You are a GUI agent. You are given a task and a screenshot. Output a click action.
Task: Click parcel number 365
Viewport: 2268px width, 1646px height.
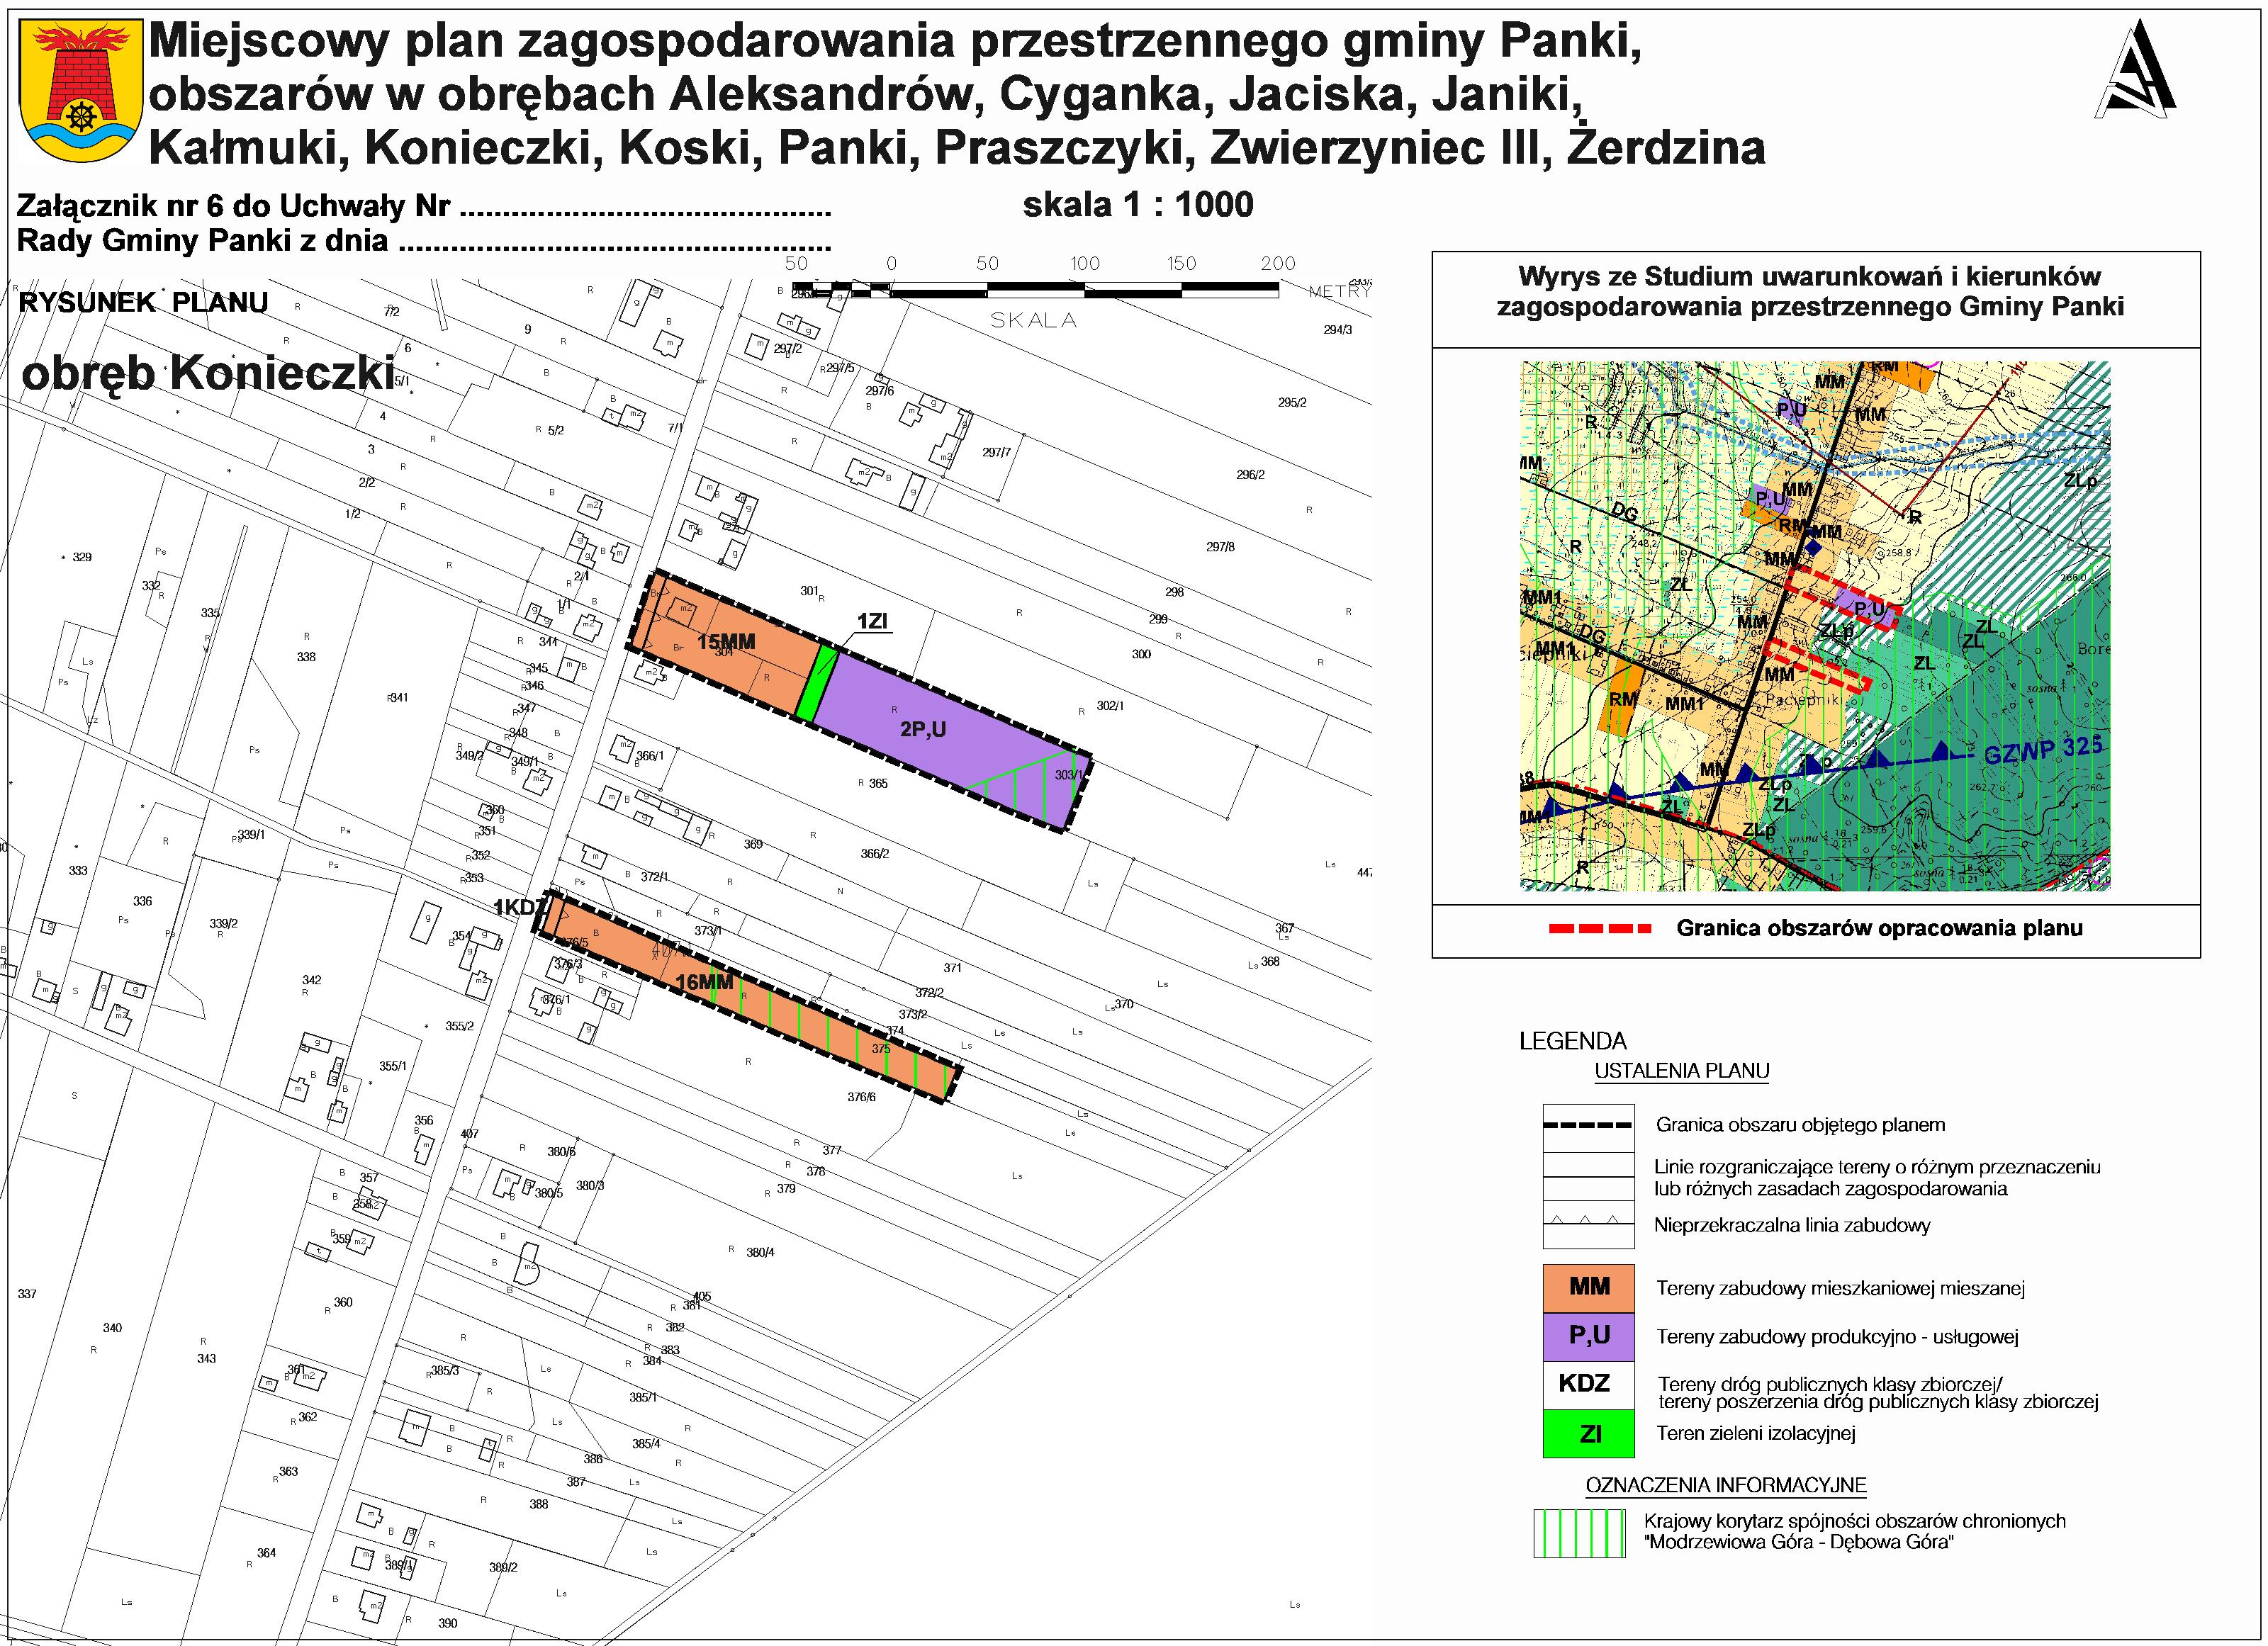click(878, 783)
